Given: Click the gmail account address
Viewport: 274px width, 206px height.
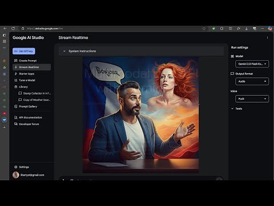Looking at the screenshot, I should point(33,175).
